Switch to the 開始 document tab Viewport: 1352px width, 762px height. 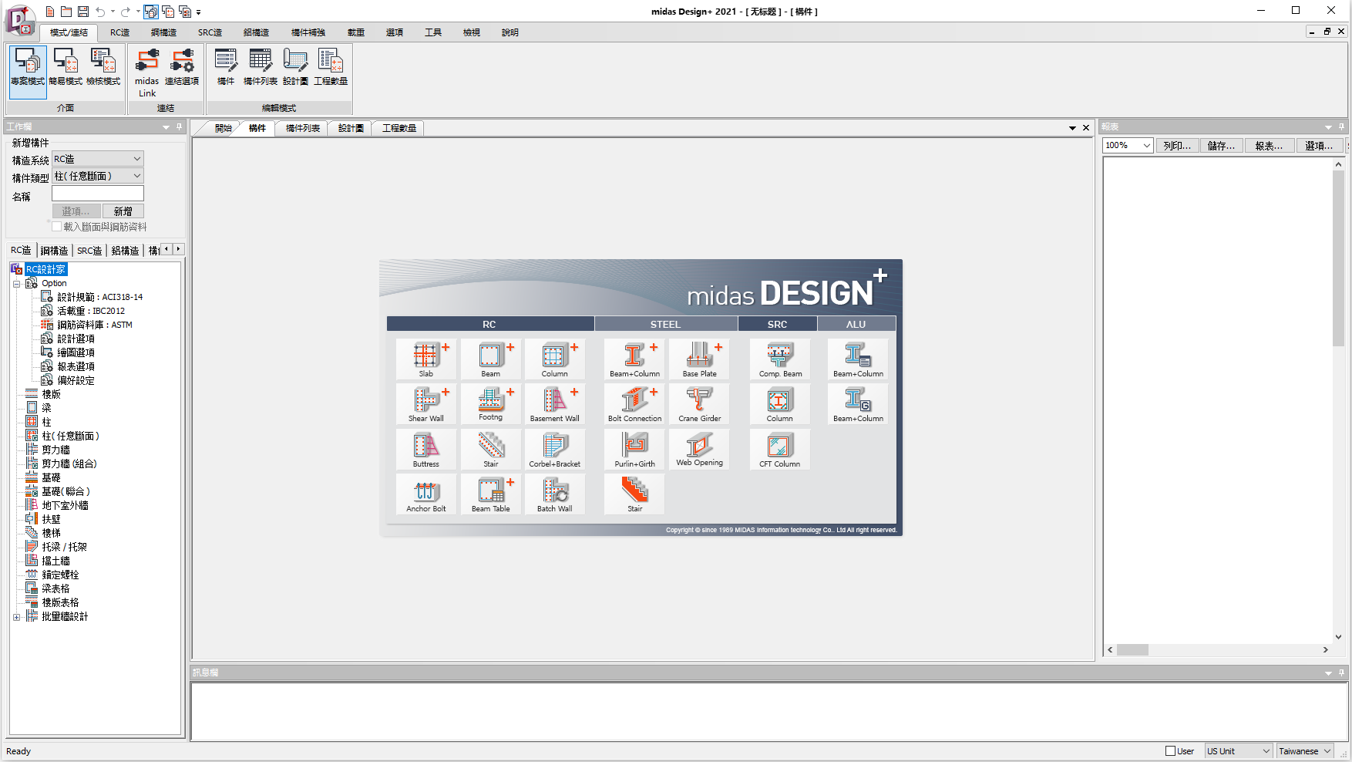click(224, 128)
